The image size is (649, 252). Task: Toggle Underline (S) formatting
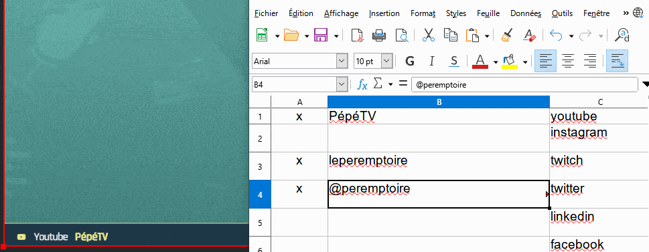pyautogui.click(x=454, y=61)
